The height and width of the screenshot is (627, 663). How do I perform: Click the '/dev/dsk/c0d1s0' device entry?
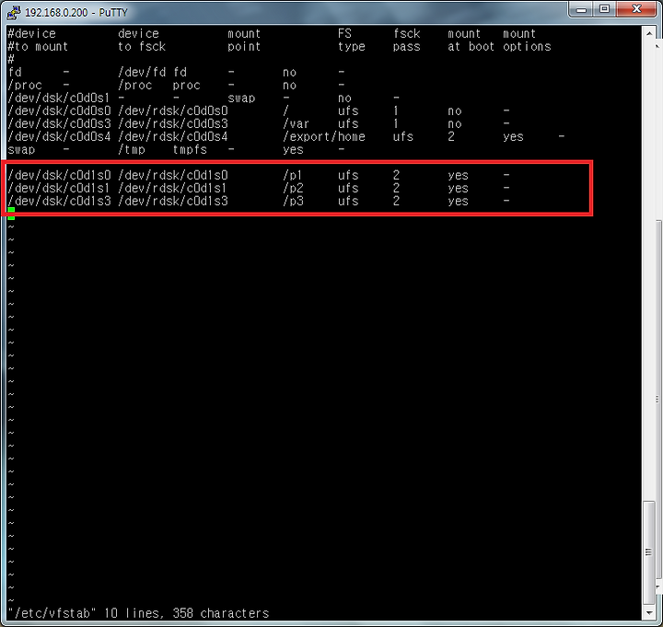pos(59,175)
